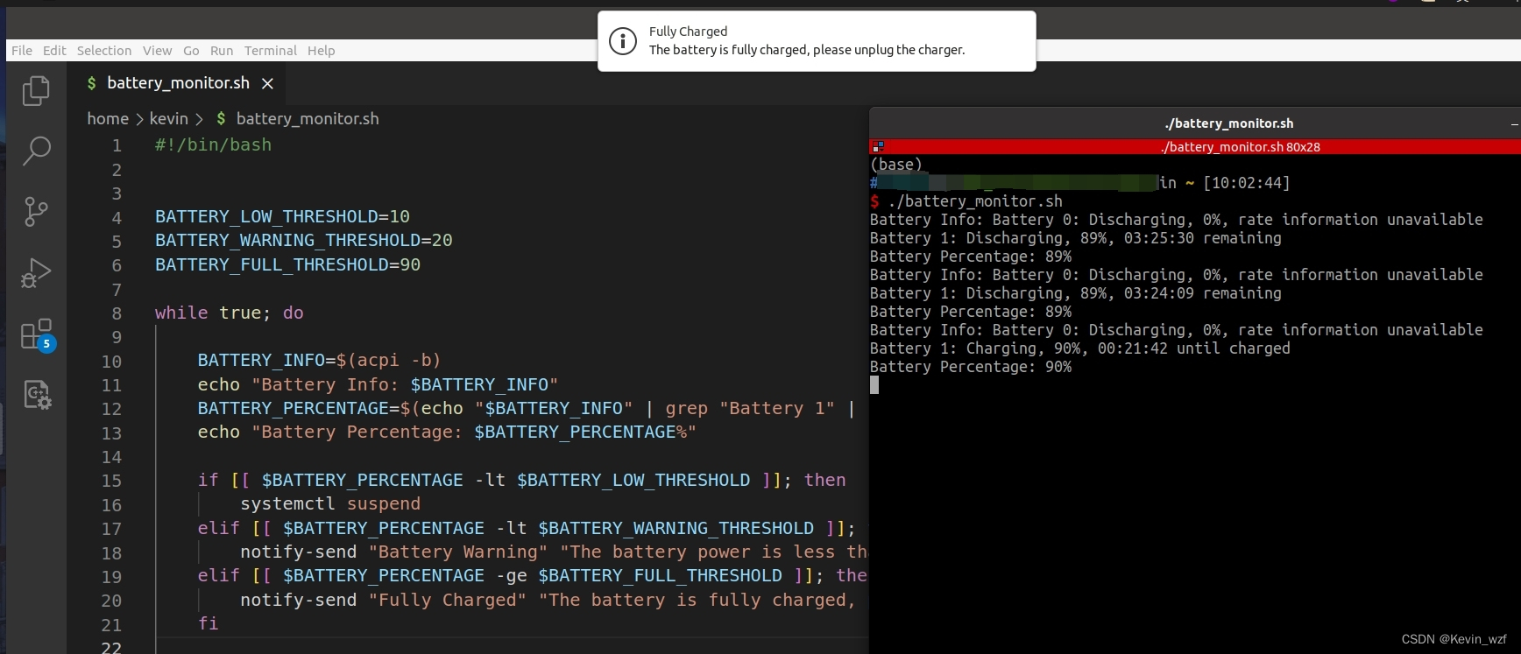Viewport: 1521px width, 654px height.
Task: Open the Terminal menu
Action: tap(271, 51)
